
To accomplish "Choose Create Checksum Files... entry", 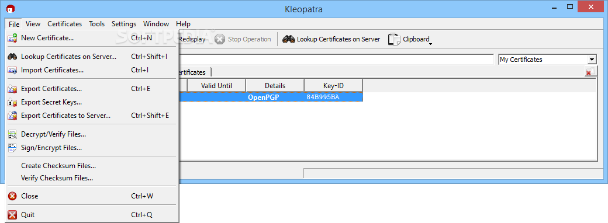I will pyautogui.click(x=92, y=166).
